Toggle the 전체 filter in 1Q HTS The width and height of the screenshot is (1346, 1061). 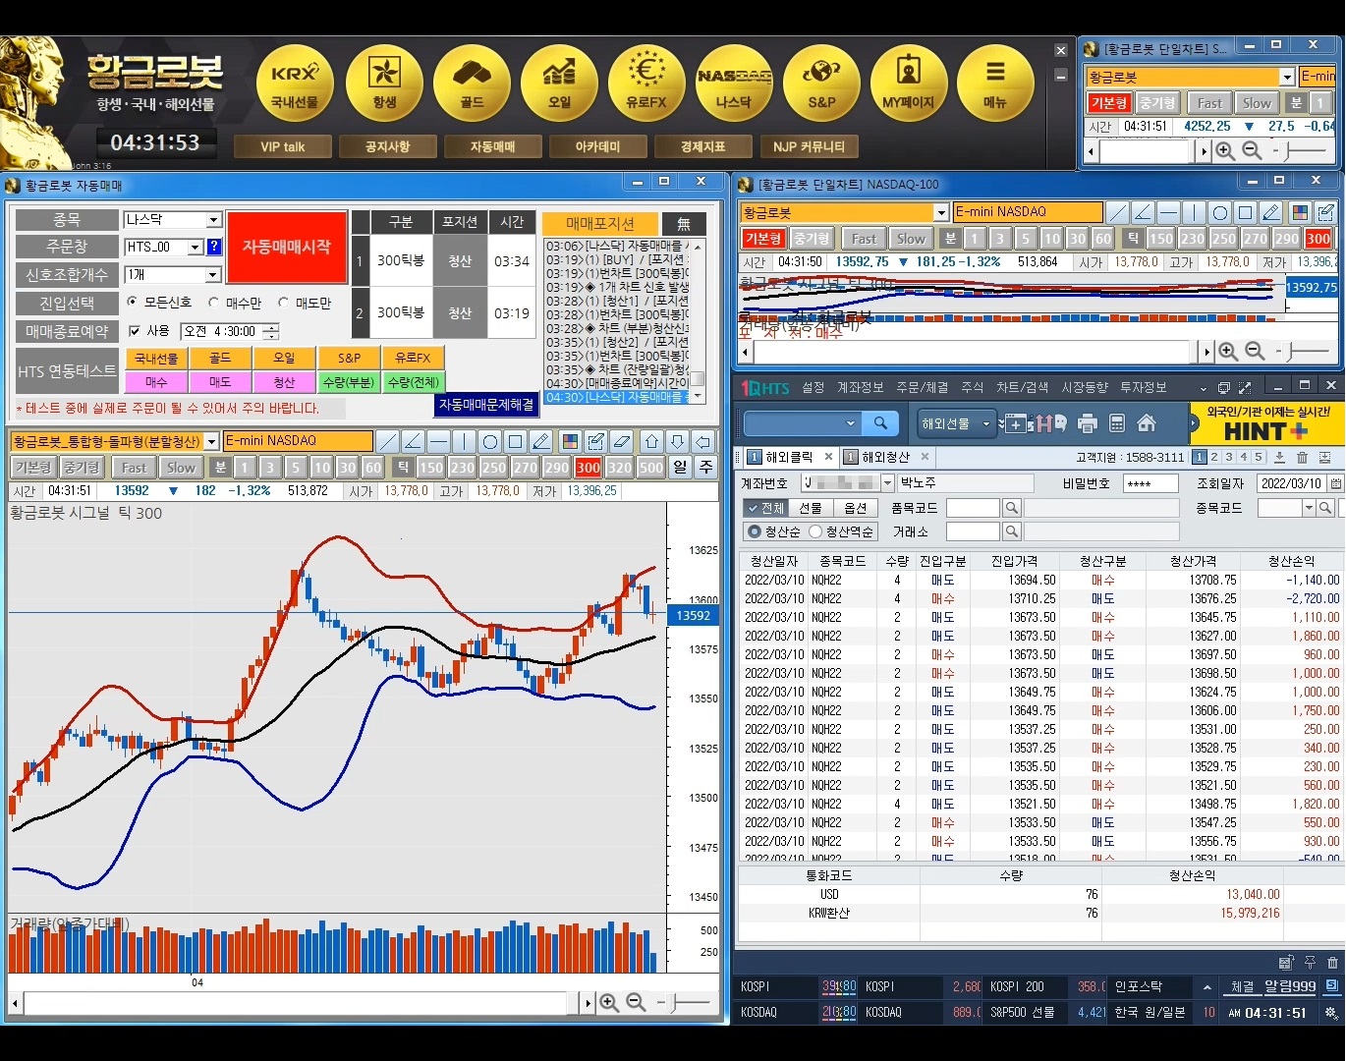pos(765,508)
